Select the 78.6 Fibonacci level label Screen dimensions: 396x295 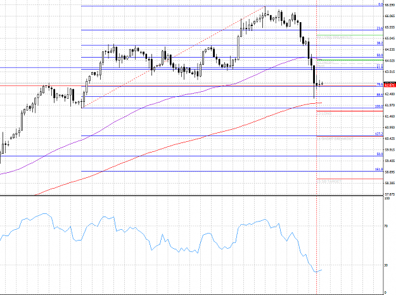[x=380, y=84]
